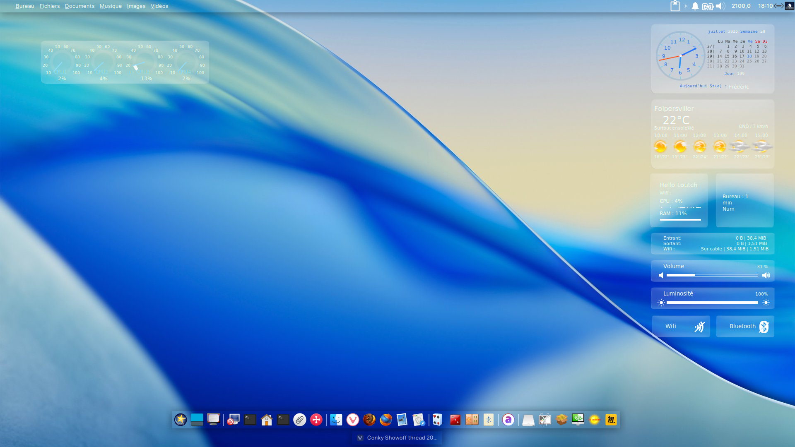
Task: Launch the red dice game icon
Action: tap(455, 420)
